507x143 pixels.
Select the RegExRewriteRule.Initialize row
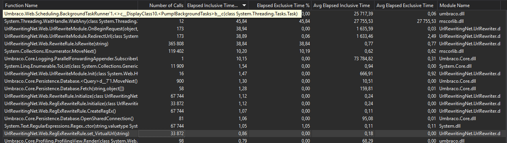(253, 103)
